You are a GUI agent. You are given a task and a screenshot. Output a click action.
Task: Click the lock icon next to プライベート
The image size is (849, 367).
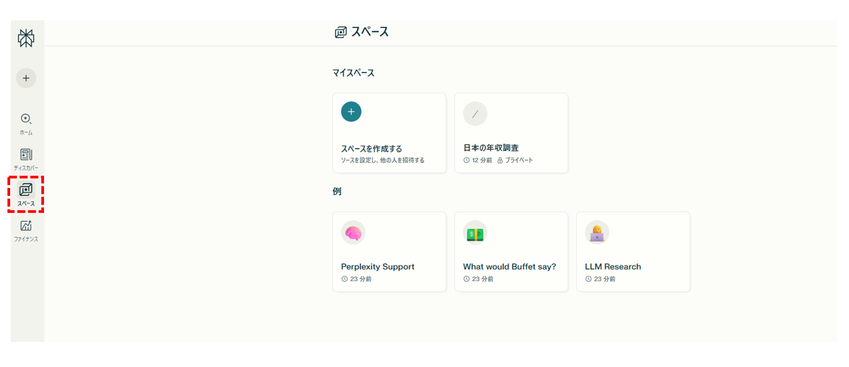(x=500, y=160)
